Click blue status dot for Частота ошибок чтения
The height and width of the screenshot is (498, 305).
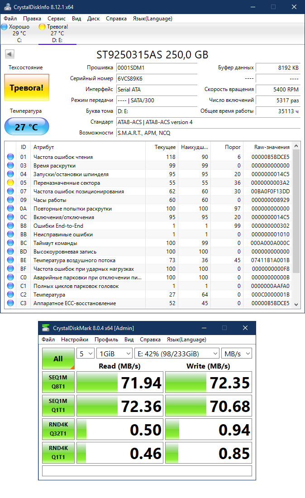coord(10,157)
